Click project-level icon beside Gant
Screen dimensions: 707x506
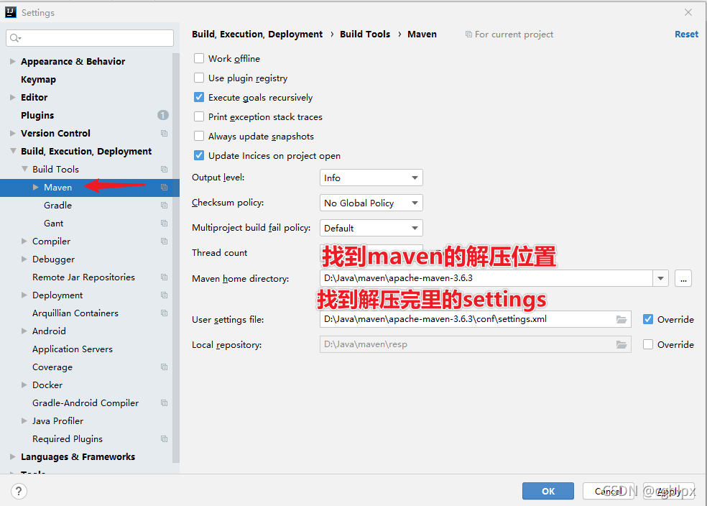click(164, 224)
